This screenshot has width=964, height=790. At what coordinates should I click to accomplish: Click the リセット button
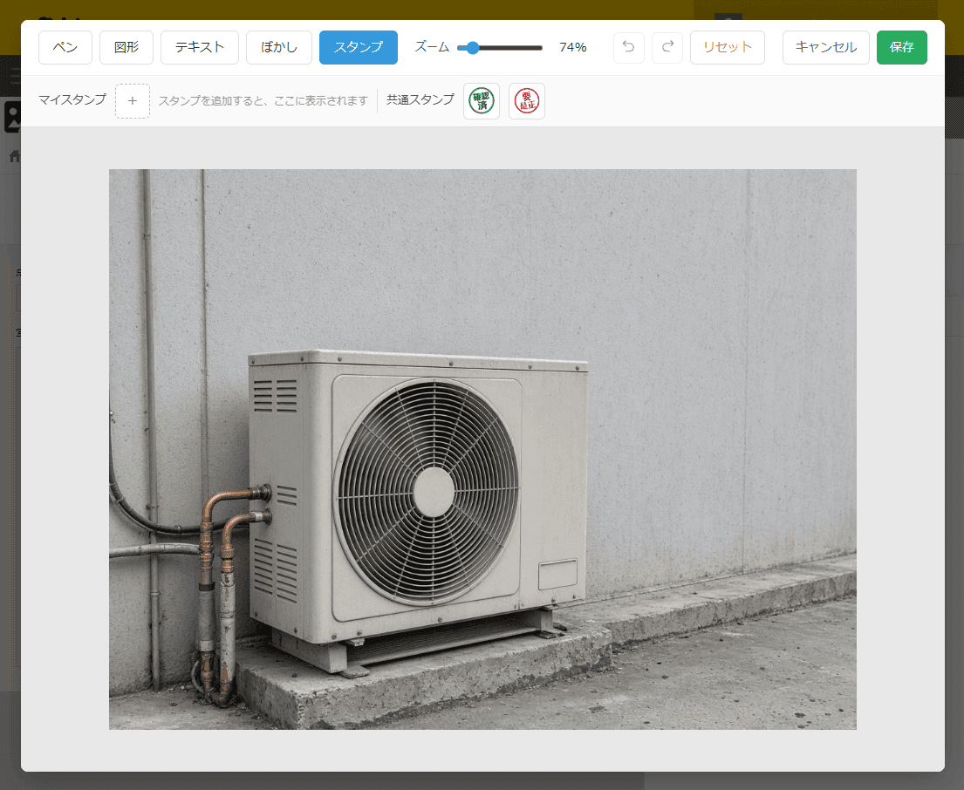click(728, 47)
